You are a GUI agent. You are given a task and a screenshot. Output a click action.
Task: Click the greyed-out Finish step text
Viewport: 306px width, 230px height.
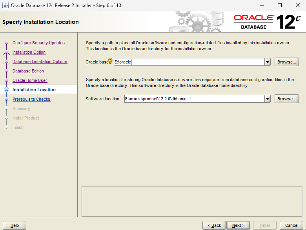click(18, 127)
